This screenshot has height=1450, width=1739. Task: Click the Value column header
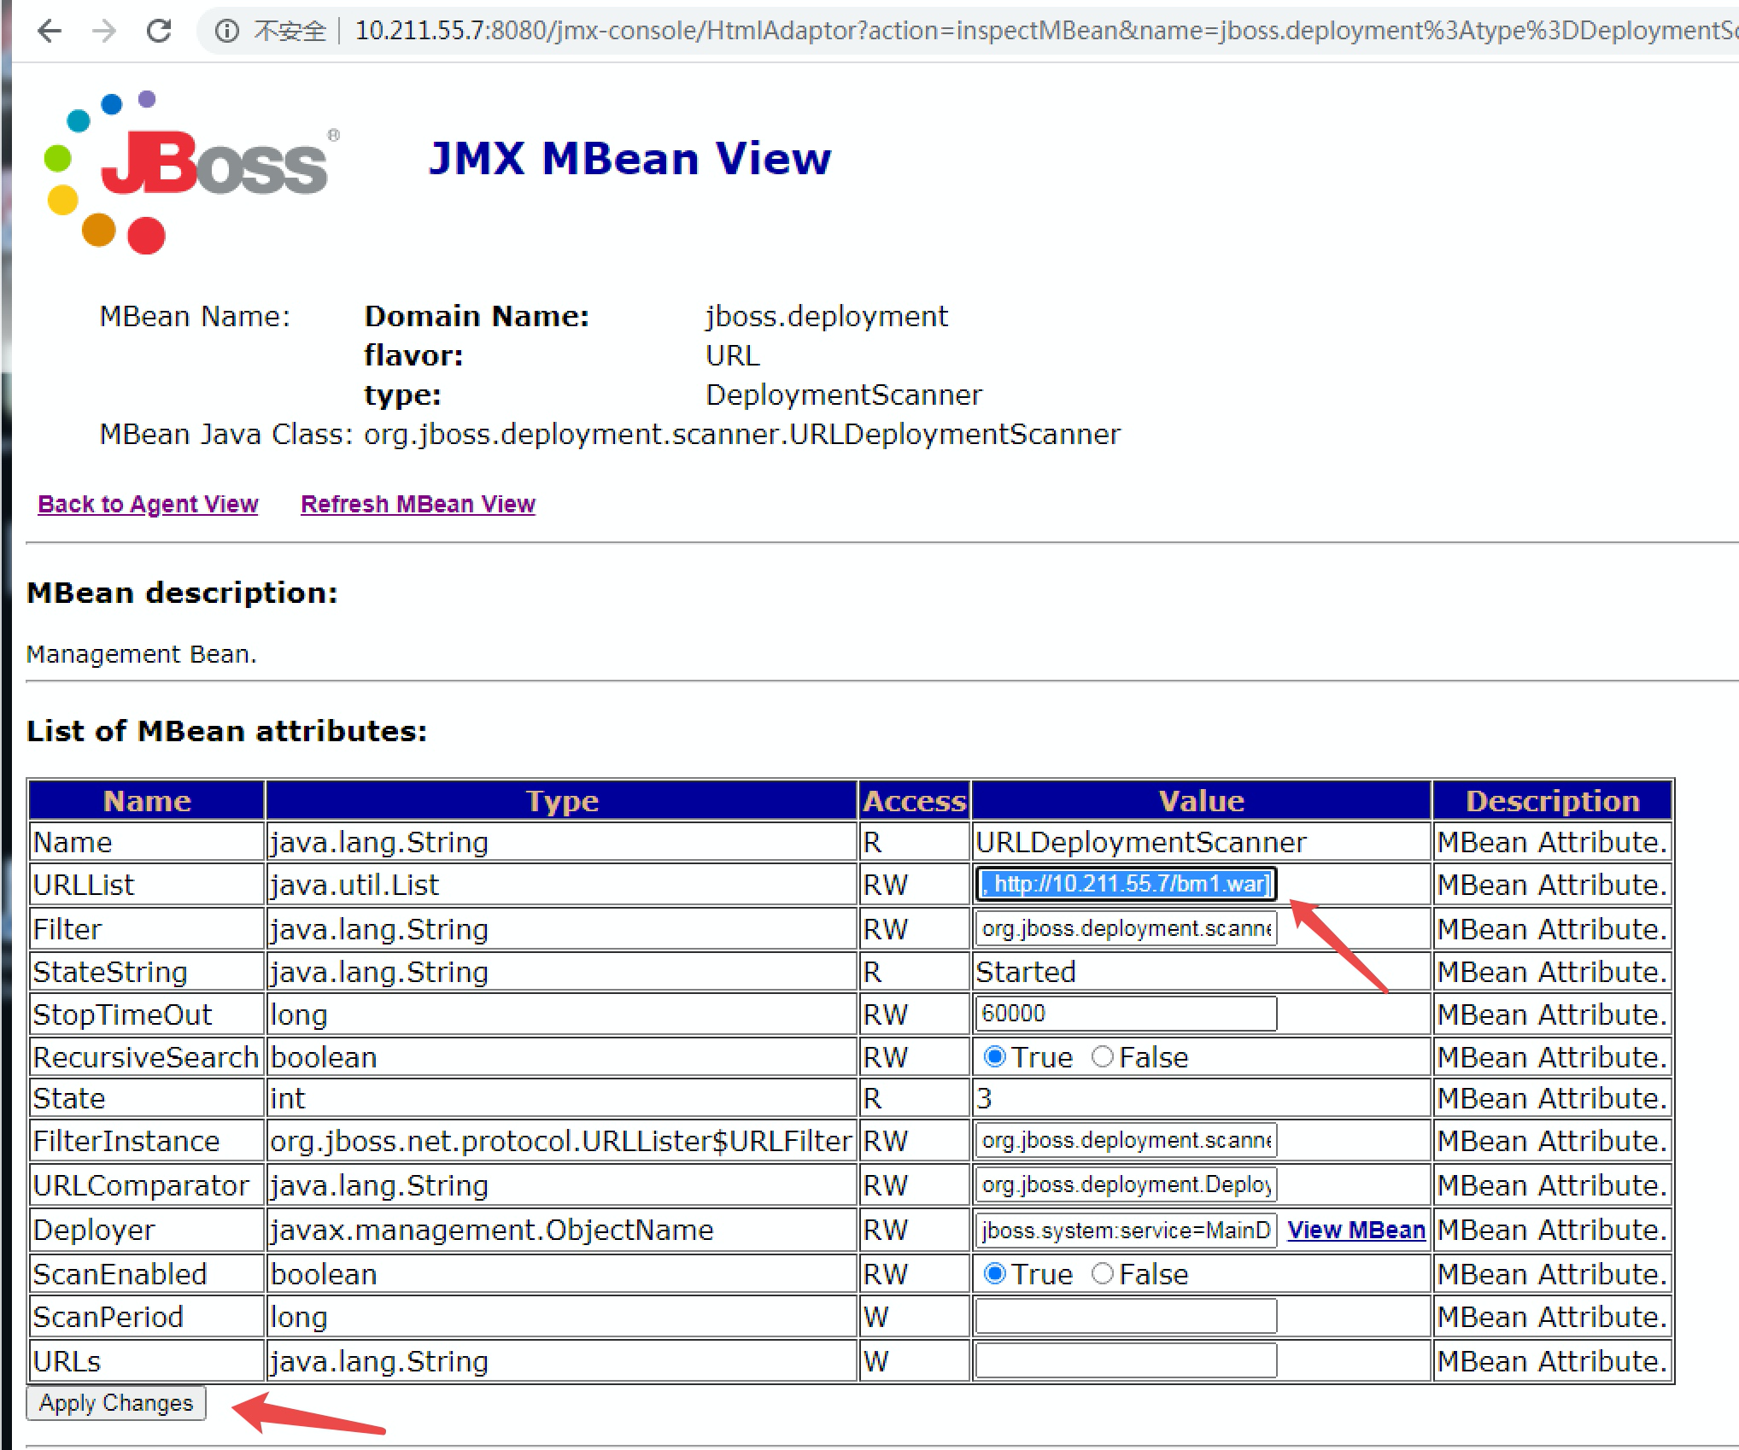pos(1201,800)
